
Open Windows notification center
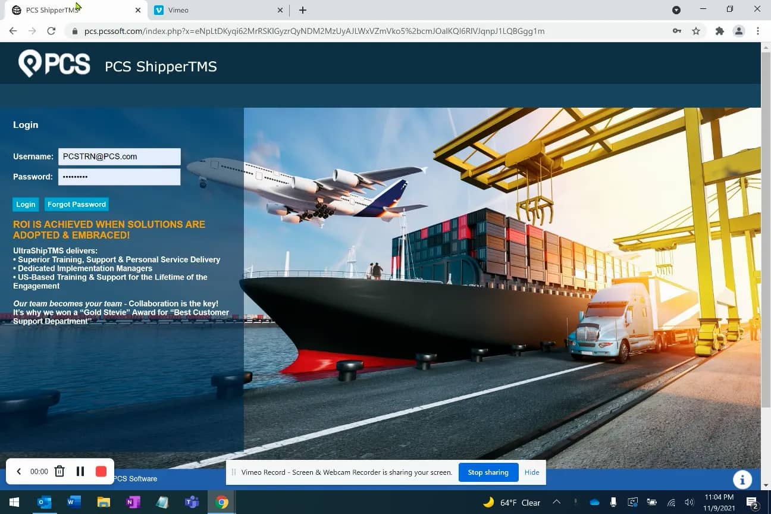click(752, 503)
